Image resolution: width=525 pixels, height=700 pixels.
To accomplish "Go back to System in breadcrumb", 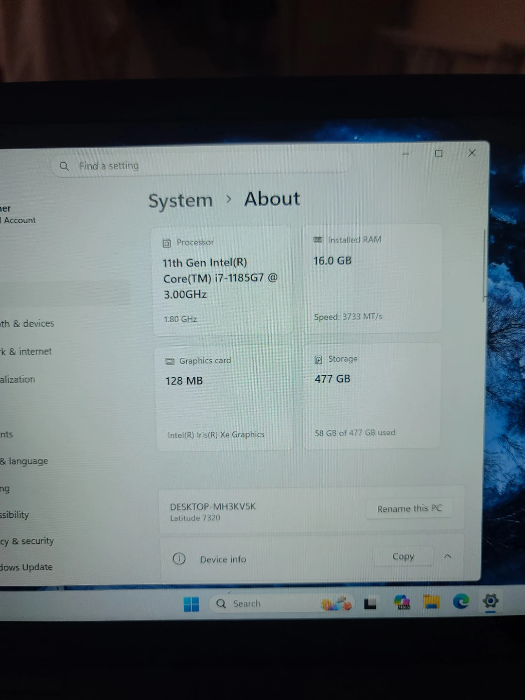I will coord(180,200).
